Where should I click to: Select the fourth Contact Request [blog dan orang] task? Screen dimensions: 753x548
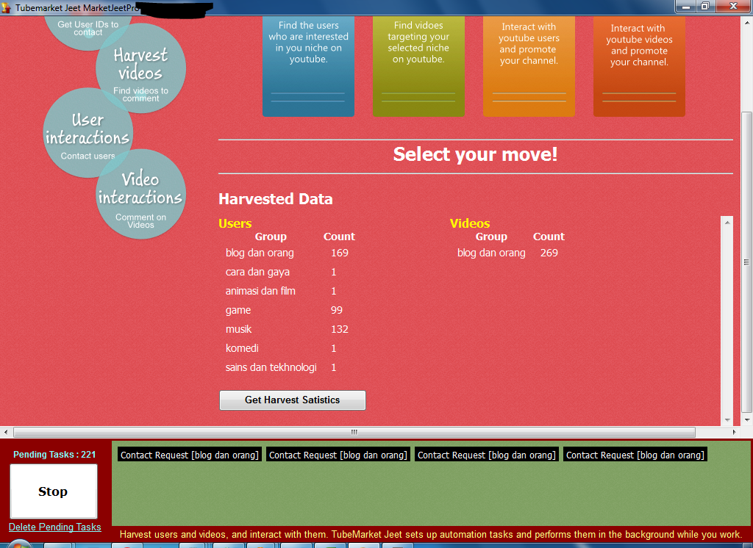[635, 455]
